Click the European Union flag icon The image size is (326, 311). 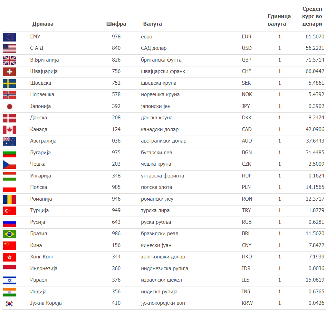pyautogui.click(x=9, y=37)
